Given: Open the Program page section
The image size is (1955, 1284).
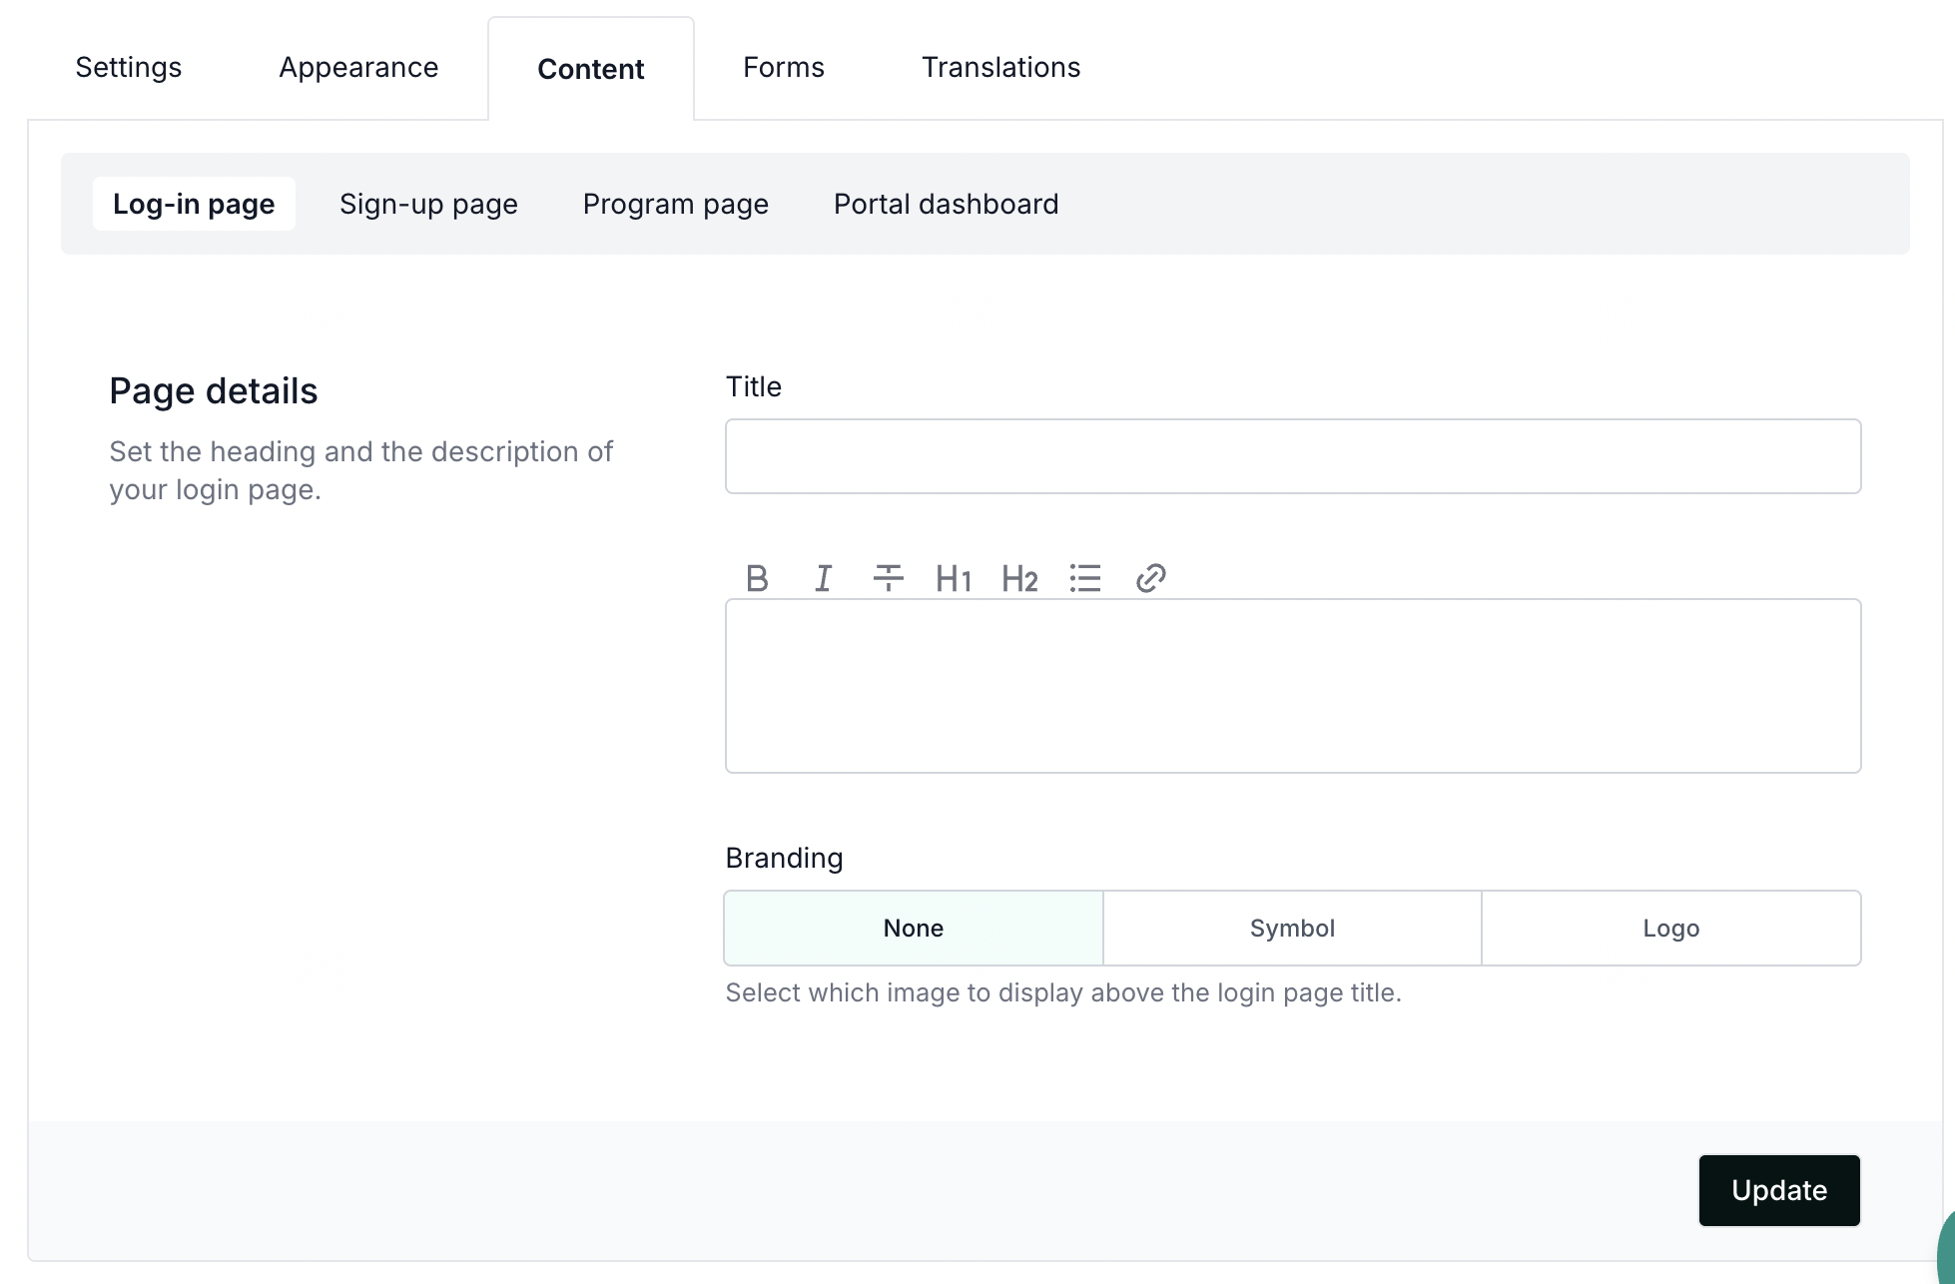Looking at the screenshot, I should tap(676, 204).
